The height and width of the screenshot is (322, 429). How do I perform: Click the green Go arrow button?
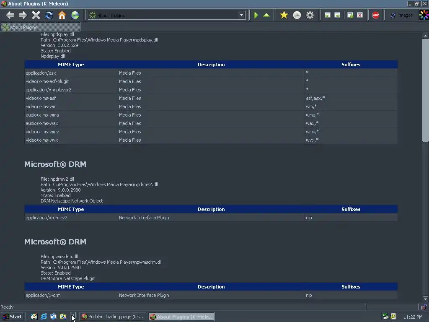pyautogui.click(x=256, y=15)
